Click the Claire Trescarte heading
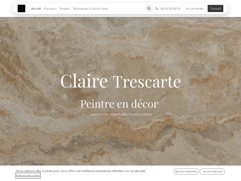The height and width of the screenshot is (181, 241). (120, 81)
